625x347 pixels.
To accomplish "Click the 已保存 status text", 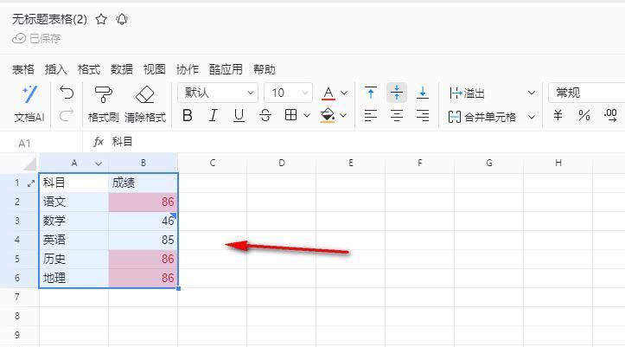I will pos(44,38).
